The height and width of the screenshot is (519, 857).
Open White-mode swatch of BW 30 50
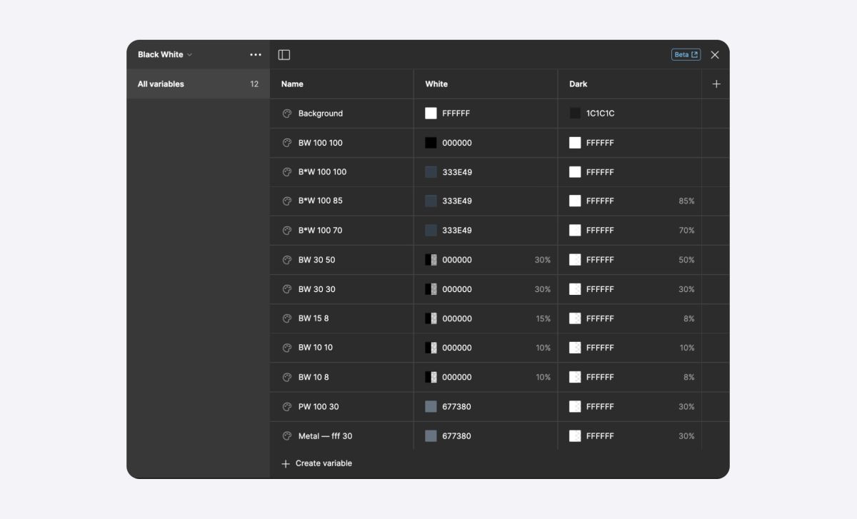pyautogui.click(x=431, y=260)
